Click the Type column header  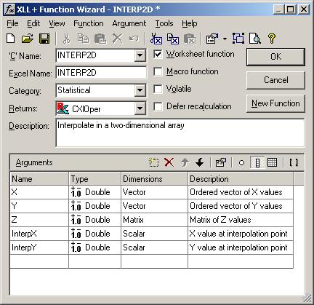pyautogui.click(x=94, y=179)
